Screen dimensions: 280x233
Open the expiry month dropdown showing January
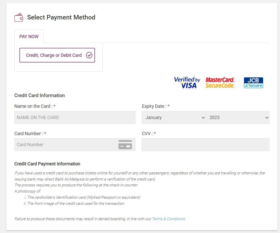pyautogui.click(x=174, y=118)
